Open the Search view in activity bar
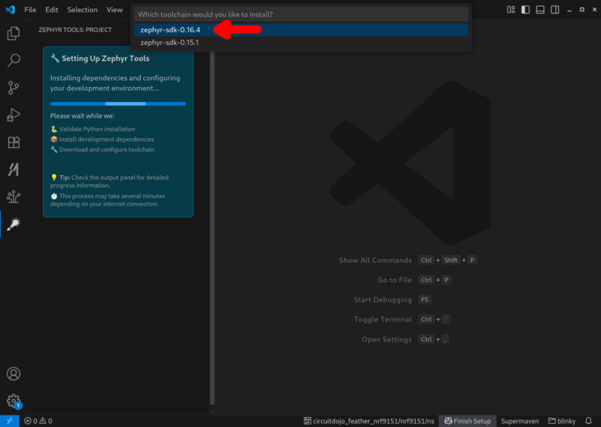Image resolution: width=601 pixels, height=427 pixels. coord(13,60)
